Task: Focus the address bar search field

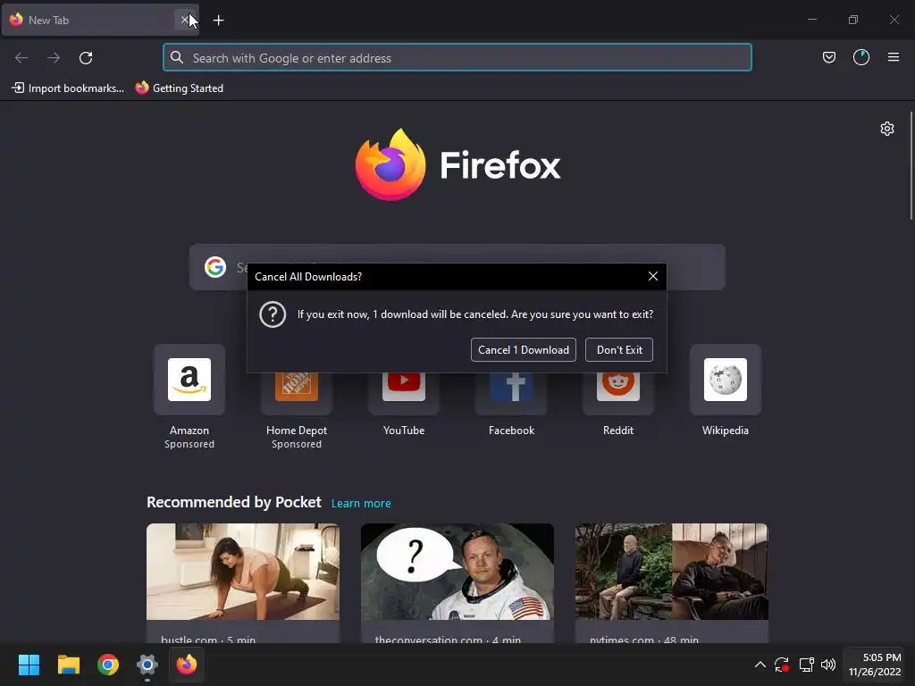Action: (x=457, y=58)
